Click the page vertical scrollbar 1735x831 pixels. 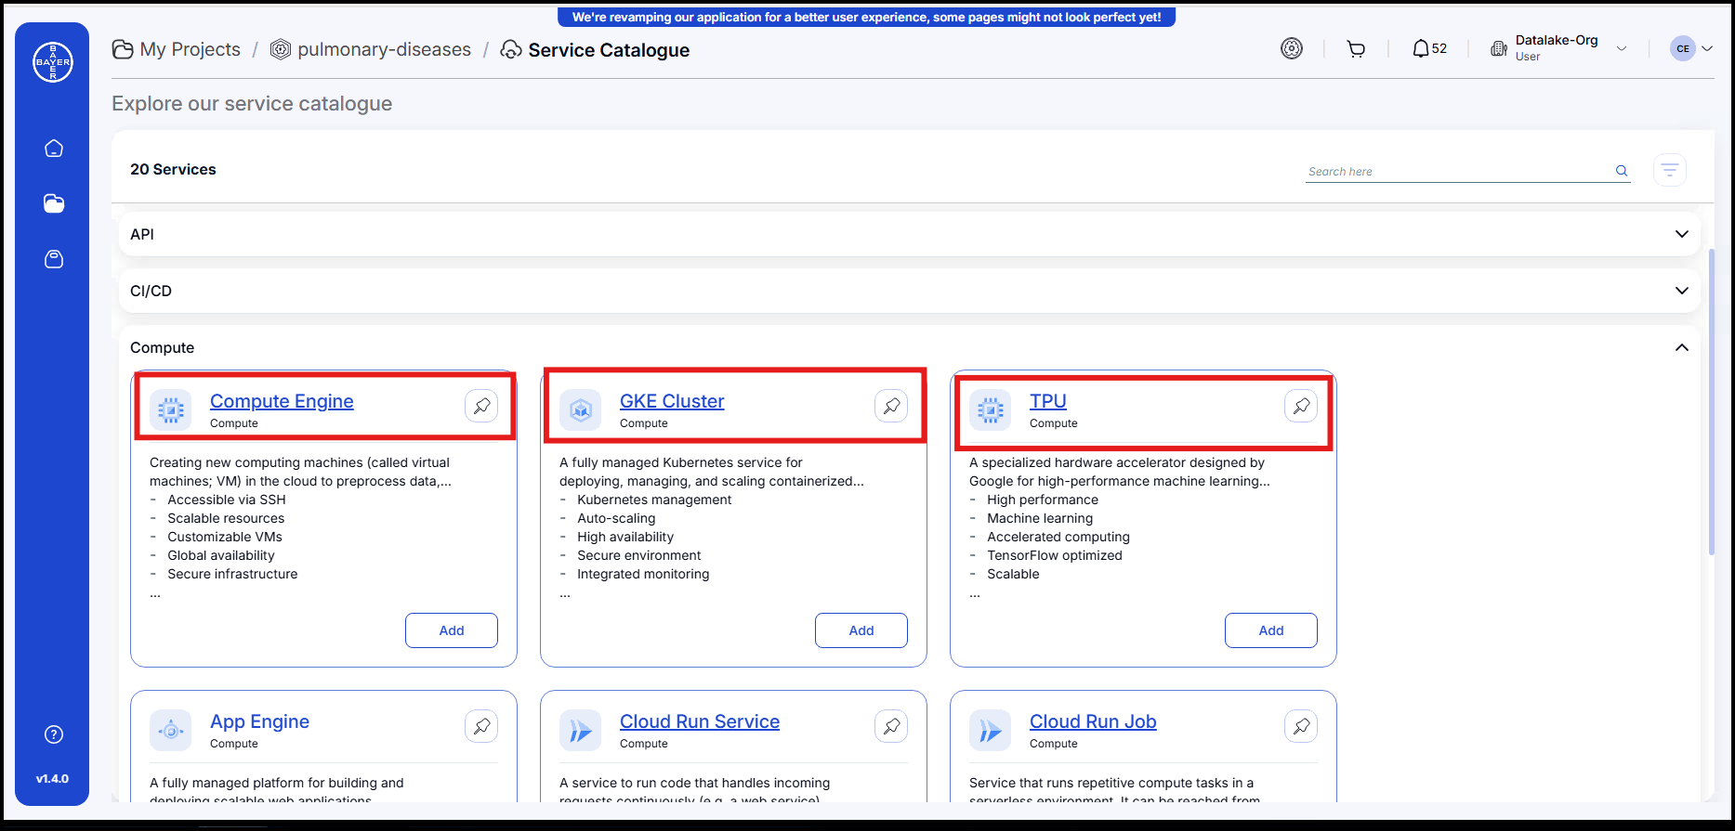coord(1712,402)
